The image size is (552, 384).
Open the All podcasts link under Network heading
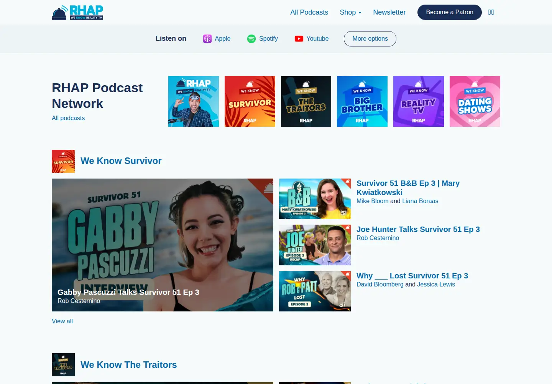[x=68, y=118]
